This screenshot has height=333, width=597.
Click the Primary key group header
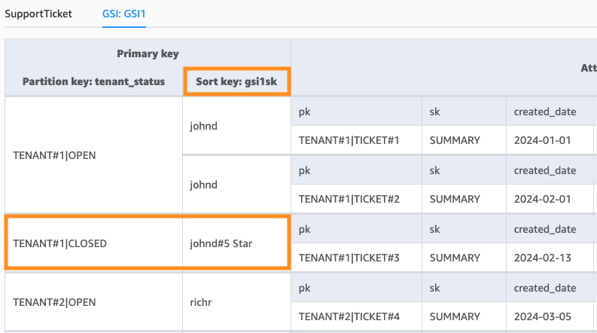pyautogui.click(x=148, y=53)
